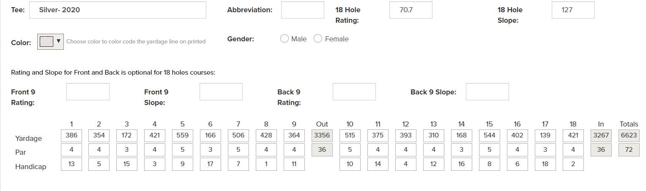Click the 18 Hole Rating field
646x191 pixels.
(x=411, y=10)
